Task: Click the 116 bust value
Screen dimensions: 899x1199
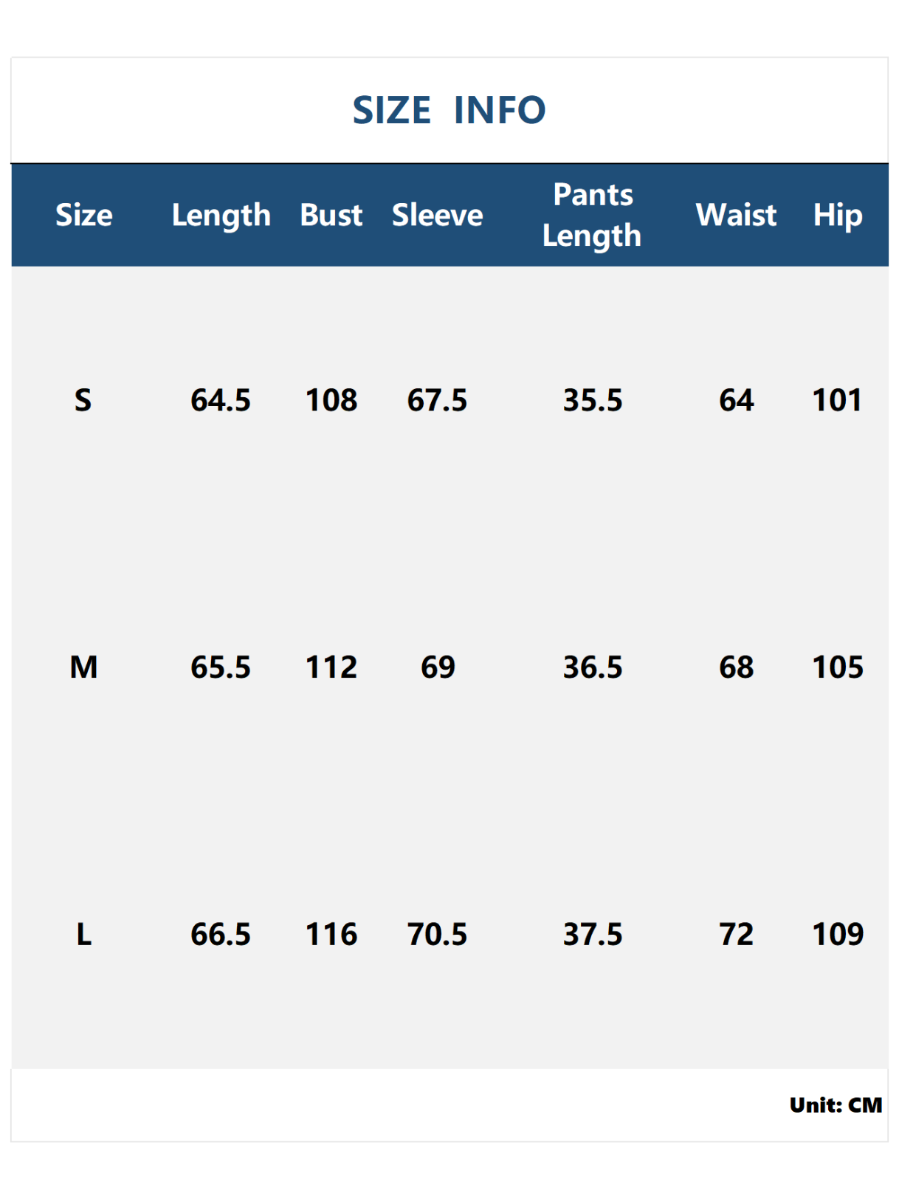Action: pos(331,935)
